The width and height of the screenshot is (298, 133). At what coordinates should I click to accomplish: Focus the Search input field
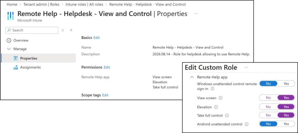[x=32, y=30]
